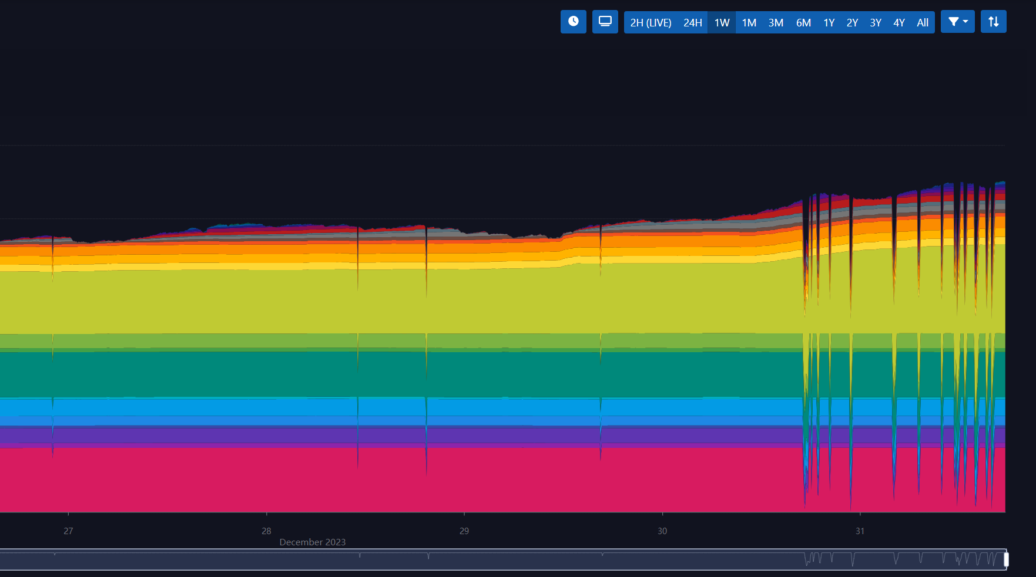
Task: Select the 1W time range
Action: pyautogui.click(x=722, y=23)
